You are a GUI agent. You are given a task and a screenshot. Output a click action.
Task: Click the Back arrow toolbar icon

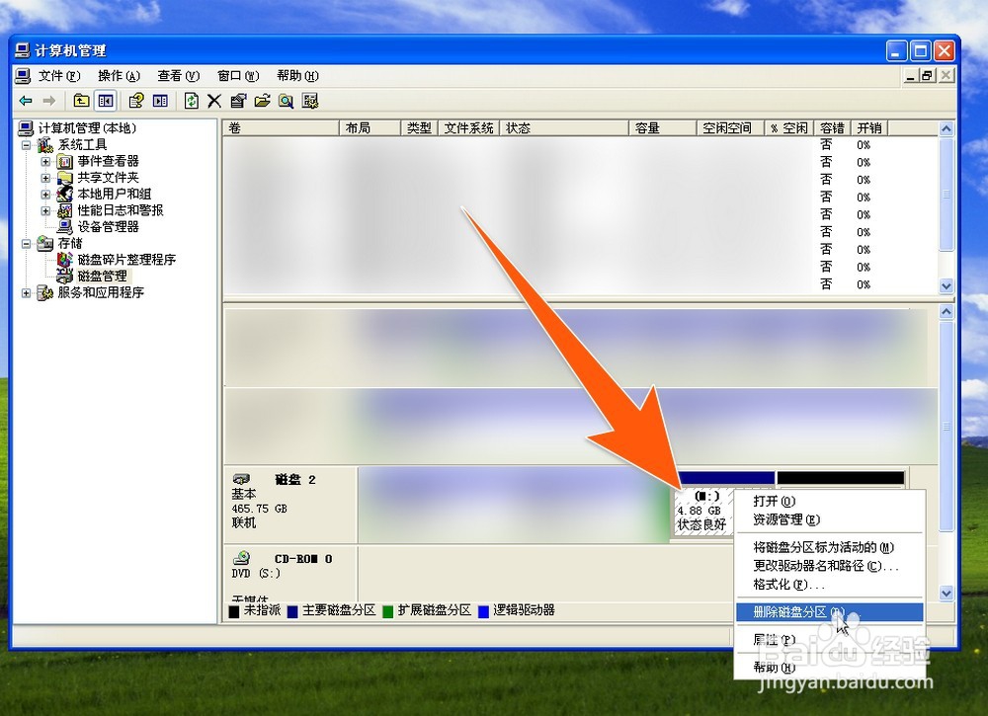26,101
